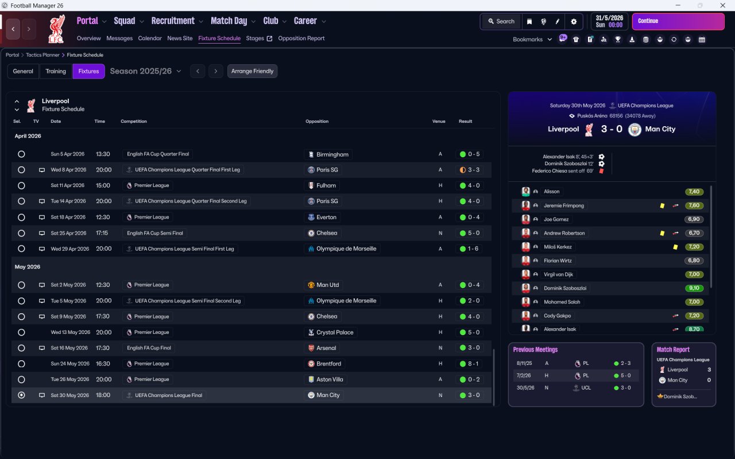Open the Bookmarks dropdown
The image size is (735, 459).
coord(532,40)
